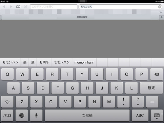Tap the V key
Viewport: 164px width, 123px height.
[65, 102]
